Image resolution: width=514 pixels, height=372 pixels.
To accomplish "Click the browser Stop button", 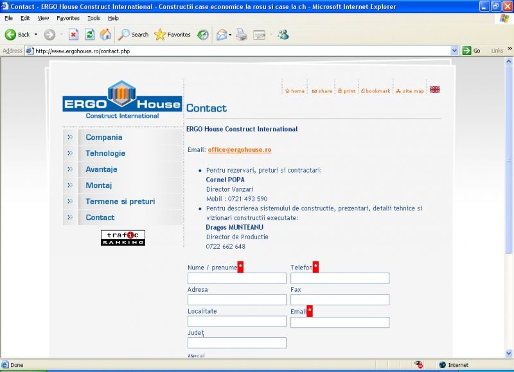I will (x=73, y=35).
